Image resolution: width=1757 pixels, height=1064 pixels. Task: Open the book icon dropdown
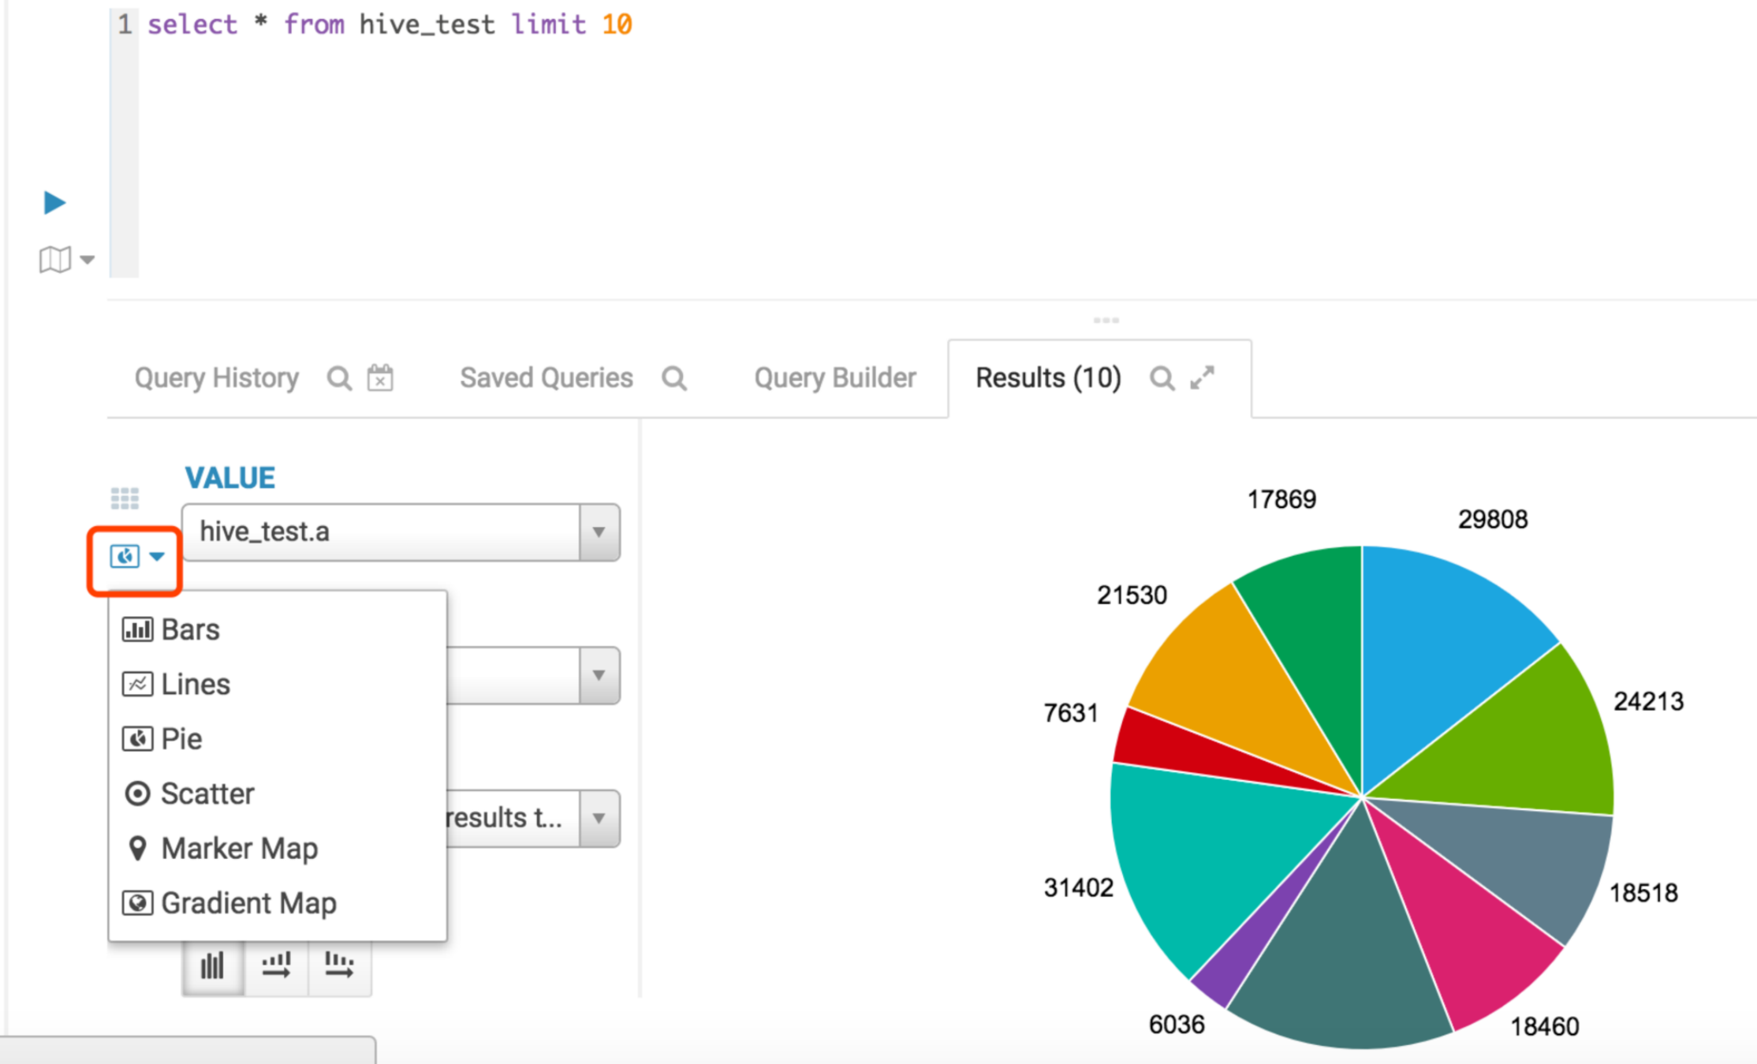point(66,259)
